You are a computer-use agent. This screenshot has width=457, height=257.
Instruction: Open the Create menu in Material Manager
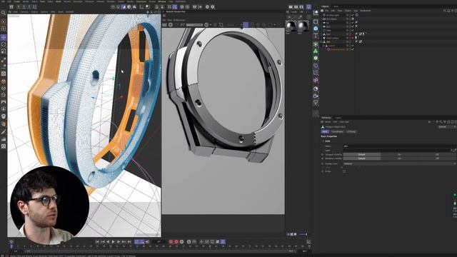(x=293, y=12)
